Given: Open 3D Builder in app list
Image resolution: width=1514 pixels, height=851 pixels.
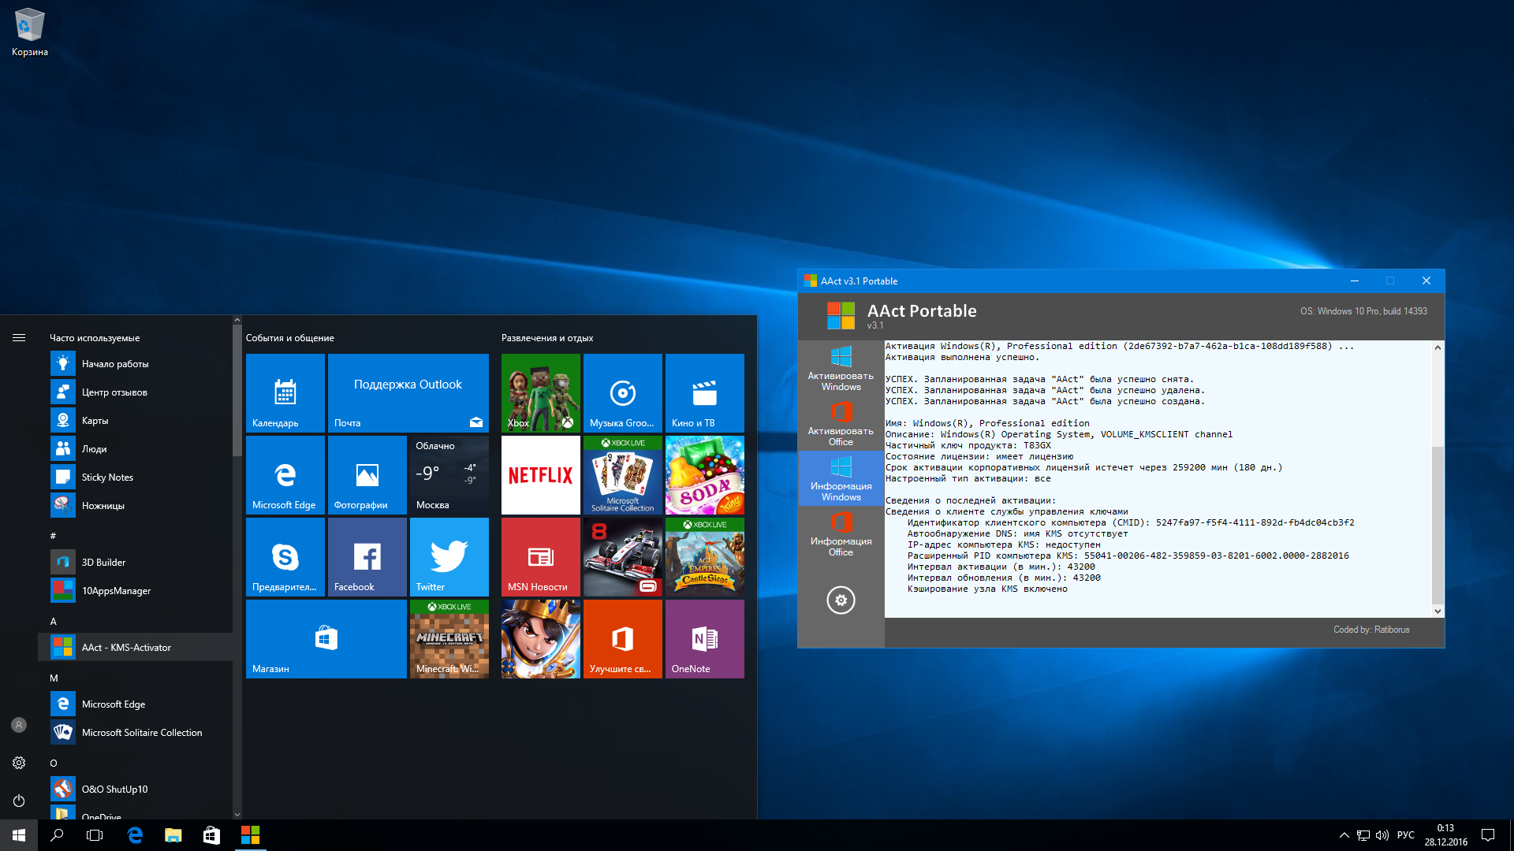Looking at the screenshot, I should [135, 563].
